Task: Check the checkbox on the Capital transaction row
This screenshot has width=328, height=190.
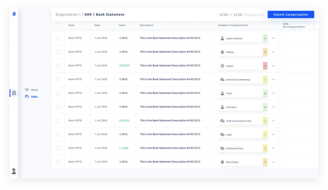Action: pyautogui.click(x=58, y=66)
